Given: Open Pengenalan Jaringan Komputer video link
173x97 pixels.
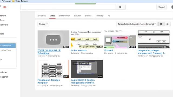Looking at the screenshot, I should (49, 81).
